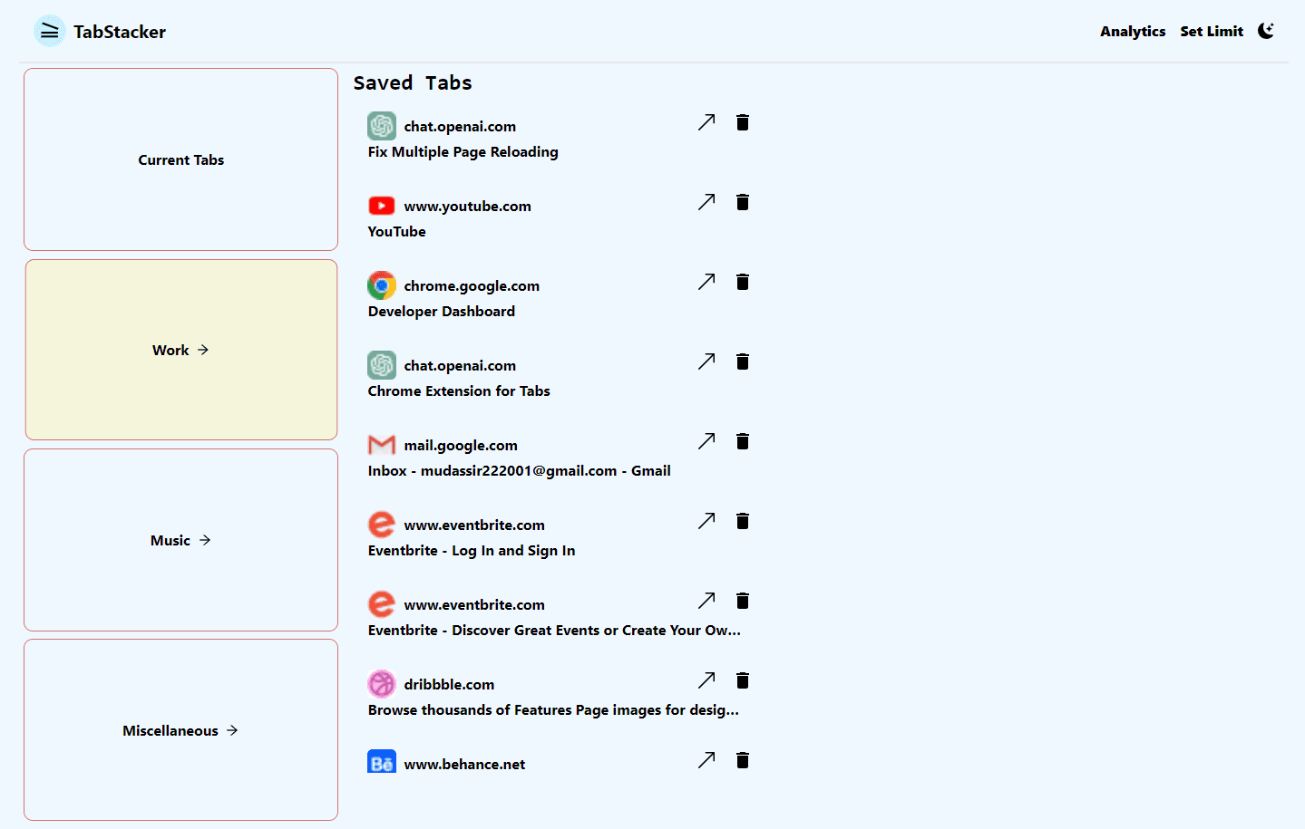Trash the Developer Dashboard saved tab
1305x829 pixels.
[x=743, y=282]
